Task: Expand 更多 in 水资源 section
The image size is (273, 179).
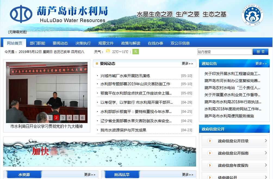Action: 90,175
